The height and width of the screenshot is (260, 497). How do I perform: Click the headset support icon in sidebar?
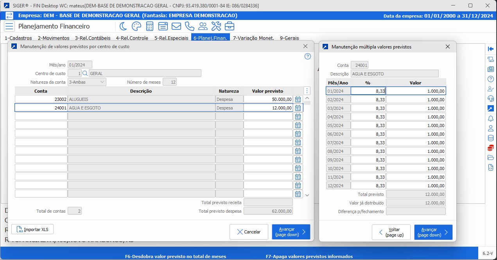[x=491, y=98]
